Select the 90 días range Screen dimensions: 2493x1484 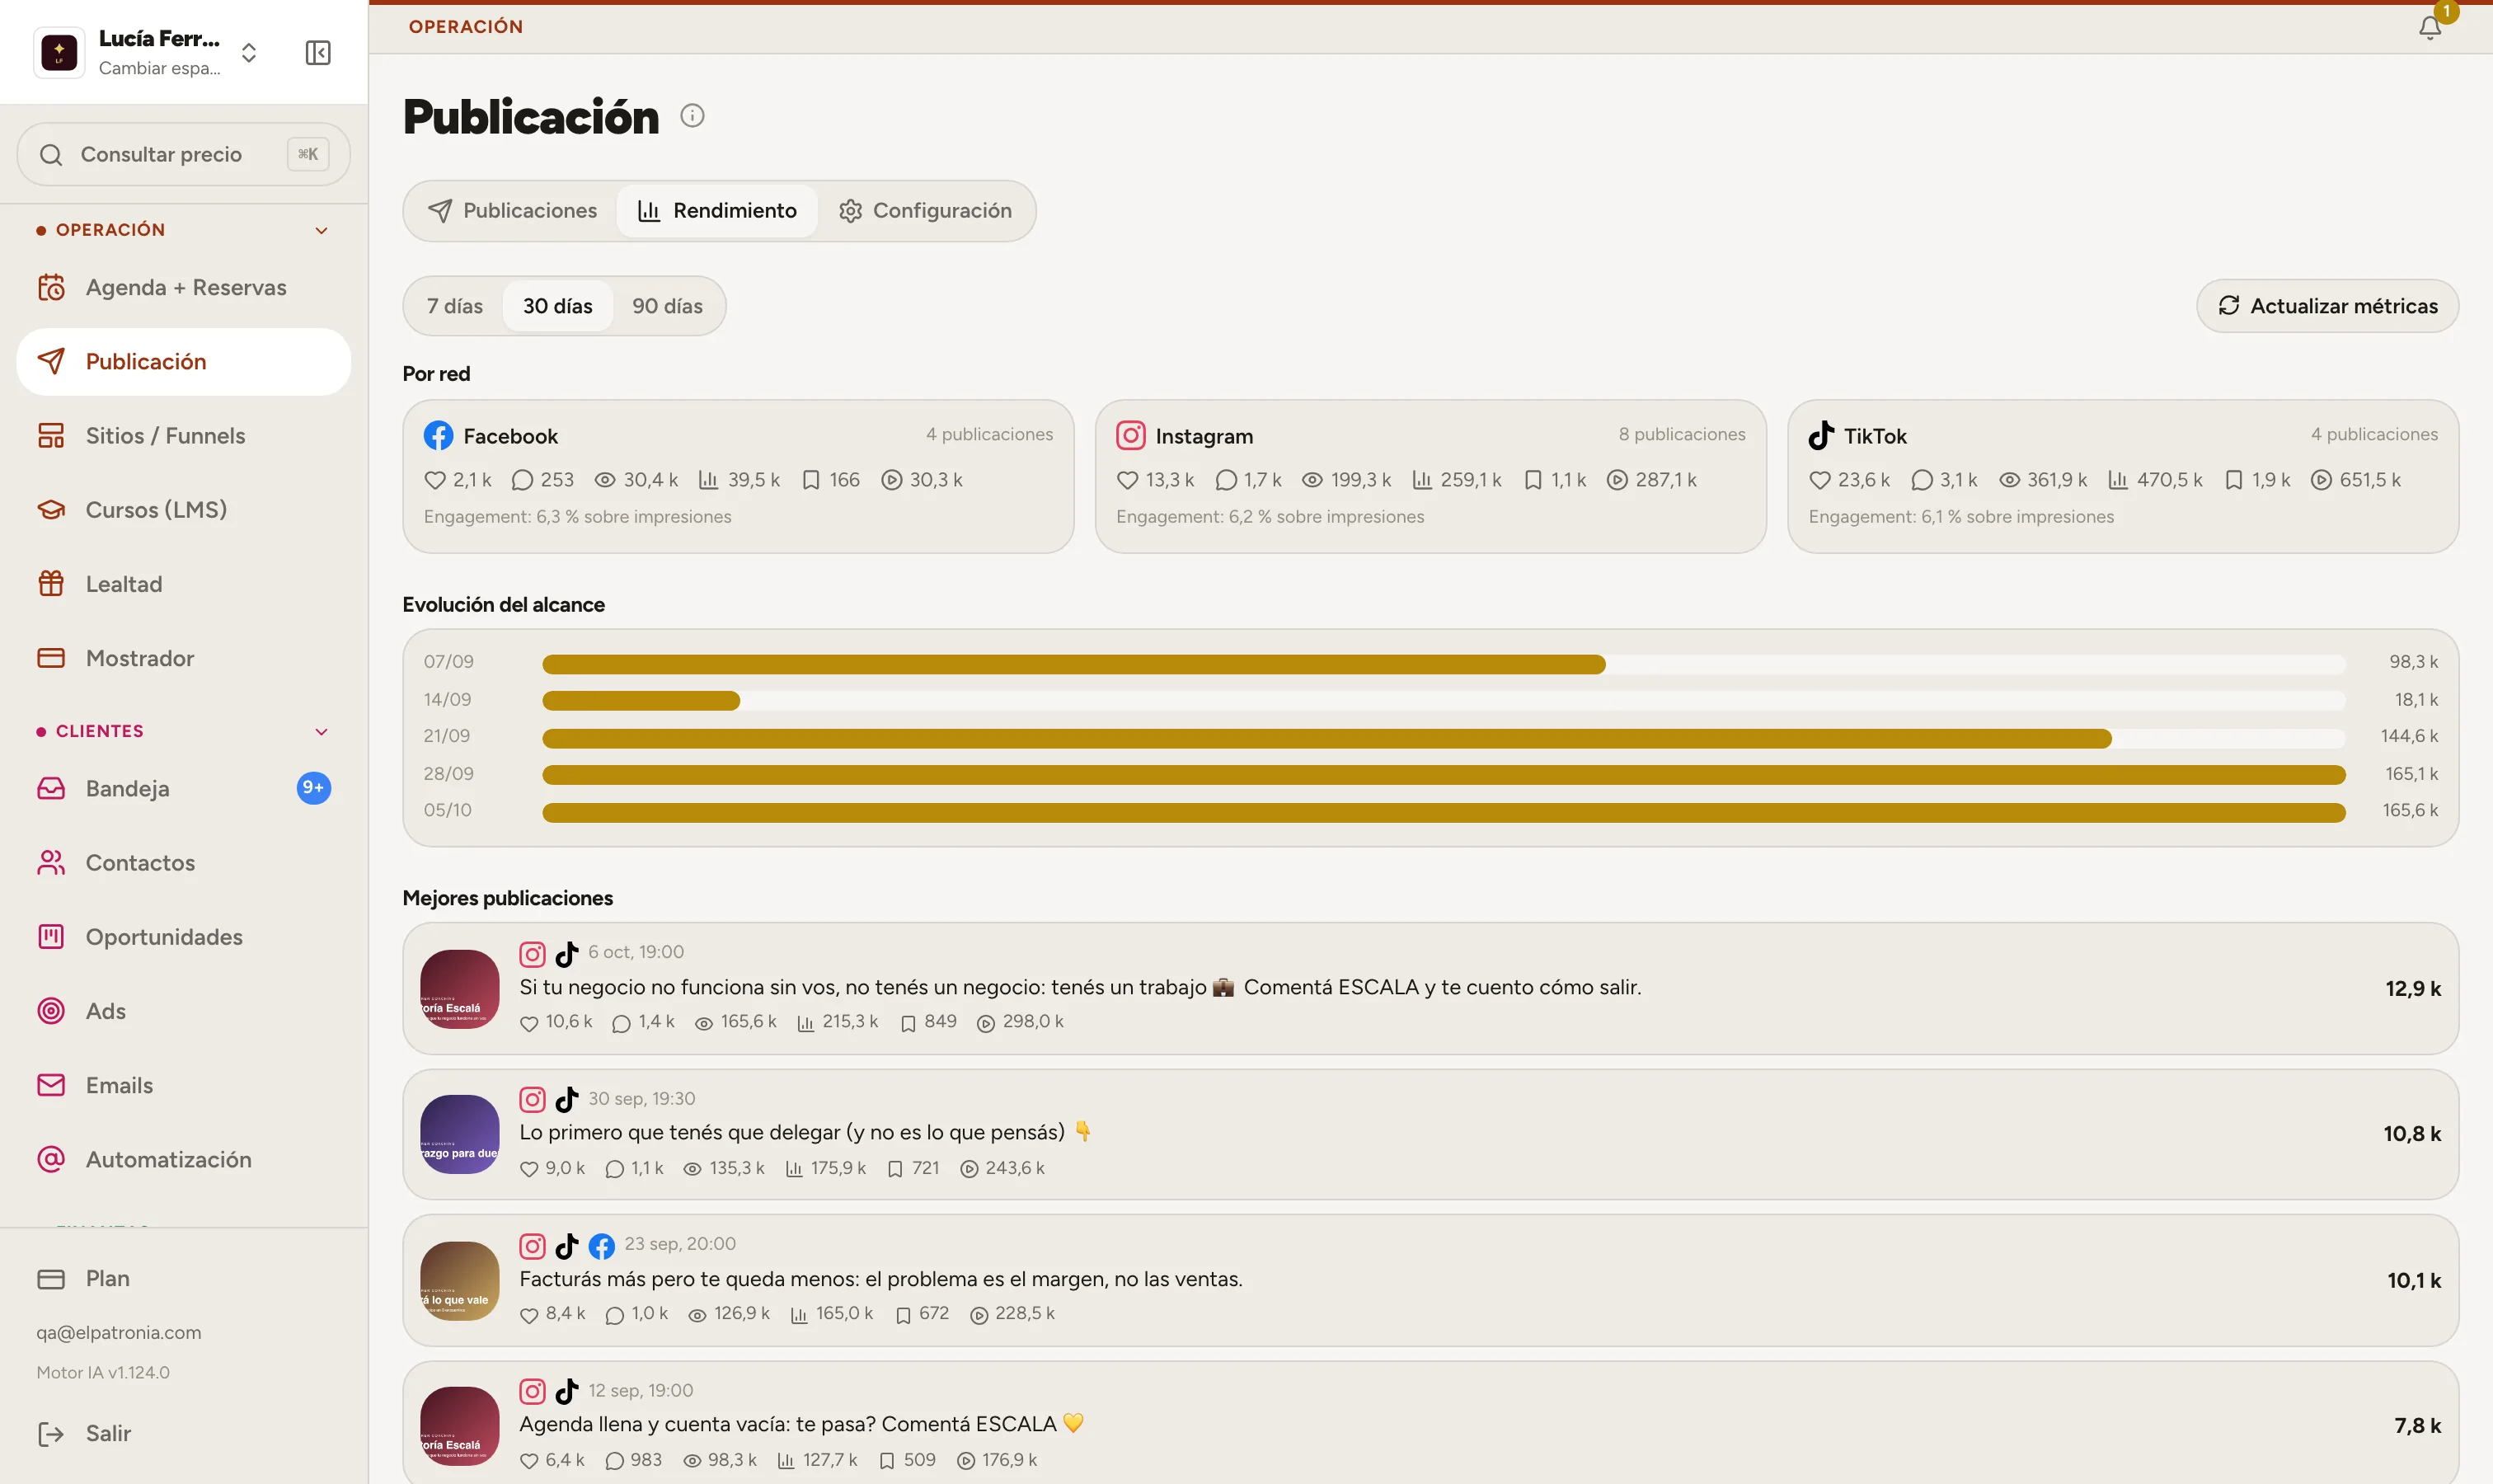pos(667,306)
